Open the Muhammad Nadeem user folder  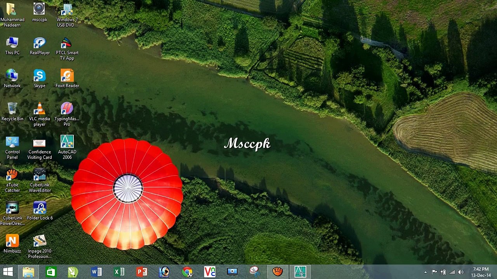[12, 15]
